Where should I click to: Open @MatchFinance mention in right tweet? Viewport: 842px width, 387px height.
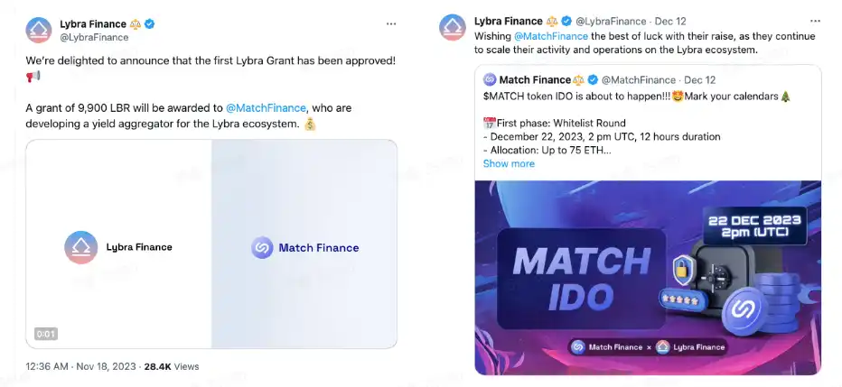550,35
